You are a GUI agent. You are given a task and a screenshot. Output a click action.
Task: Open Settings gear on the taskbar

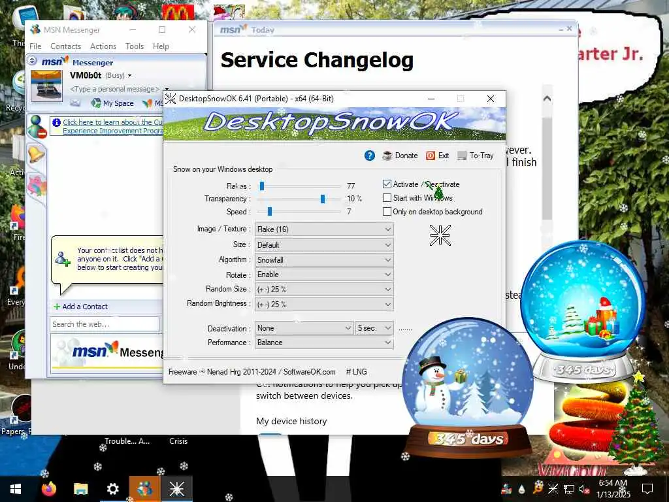112,489
